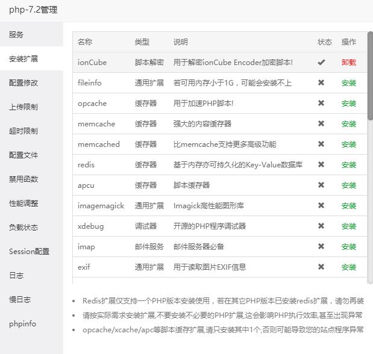The height and width of the screenshot is (354, 373).
Task: Click the xdebug status X icon
Action: click(x=321, y=226)
